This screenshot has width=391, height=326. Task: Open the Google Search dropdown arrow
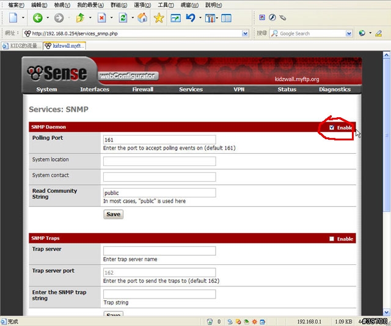(x=349, y=34)
